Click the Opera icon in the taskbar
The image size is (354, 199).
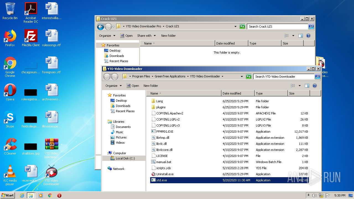click(59, 195)
